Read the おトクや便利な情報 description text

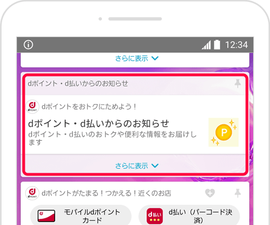(x=112, y=138)
